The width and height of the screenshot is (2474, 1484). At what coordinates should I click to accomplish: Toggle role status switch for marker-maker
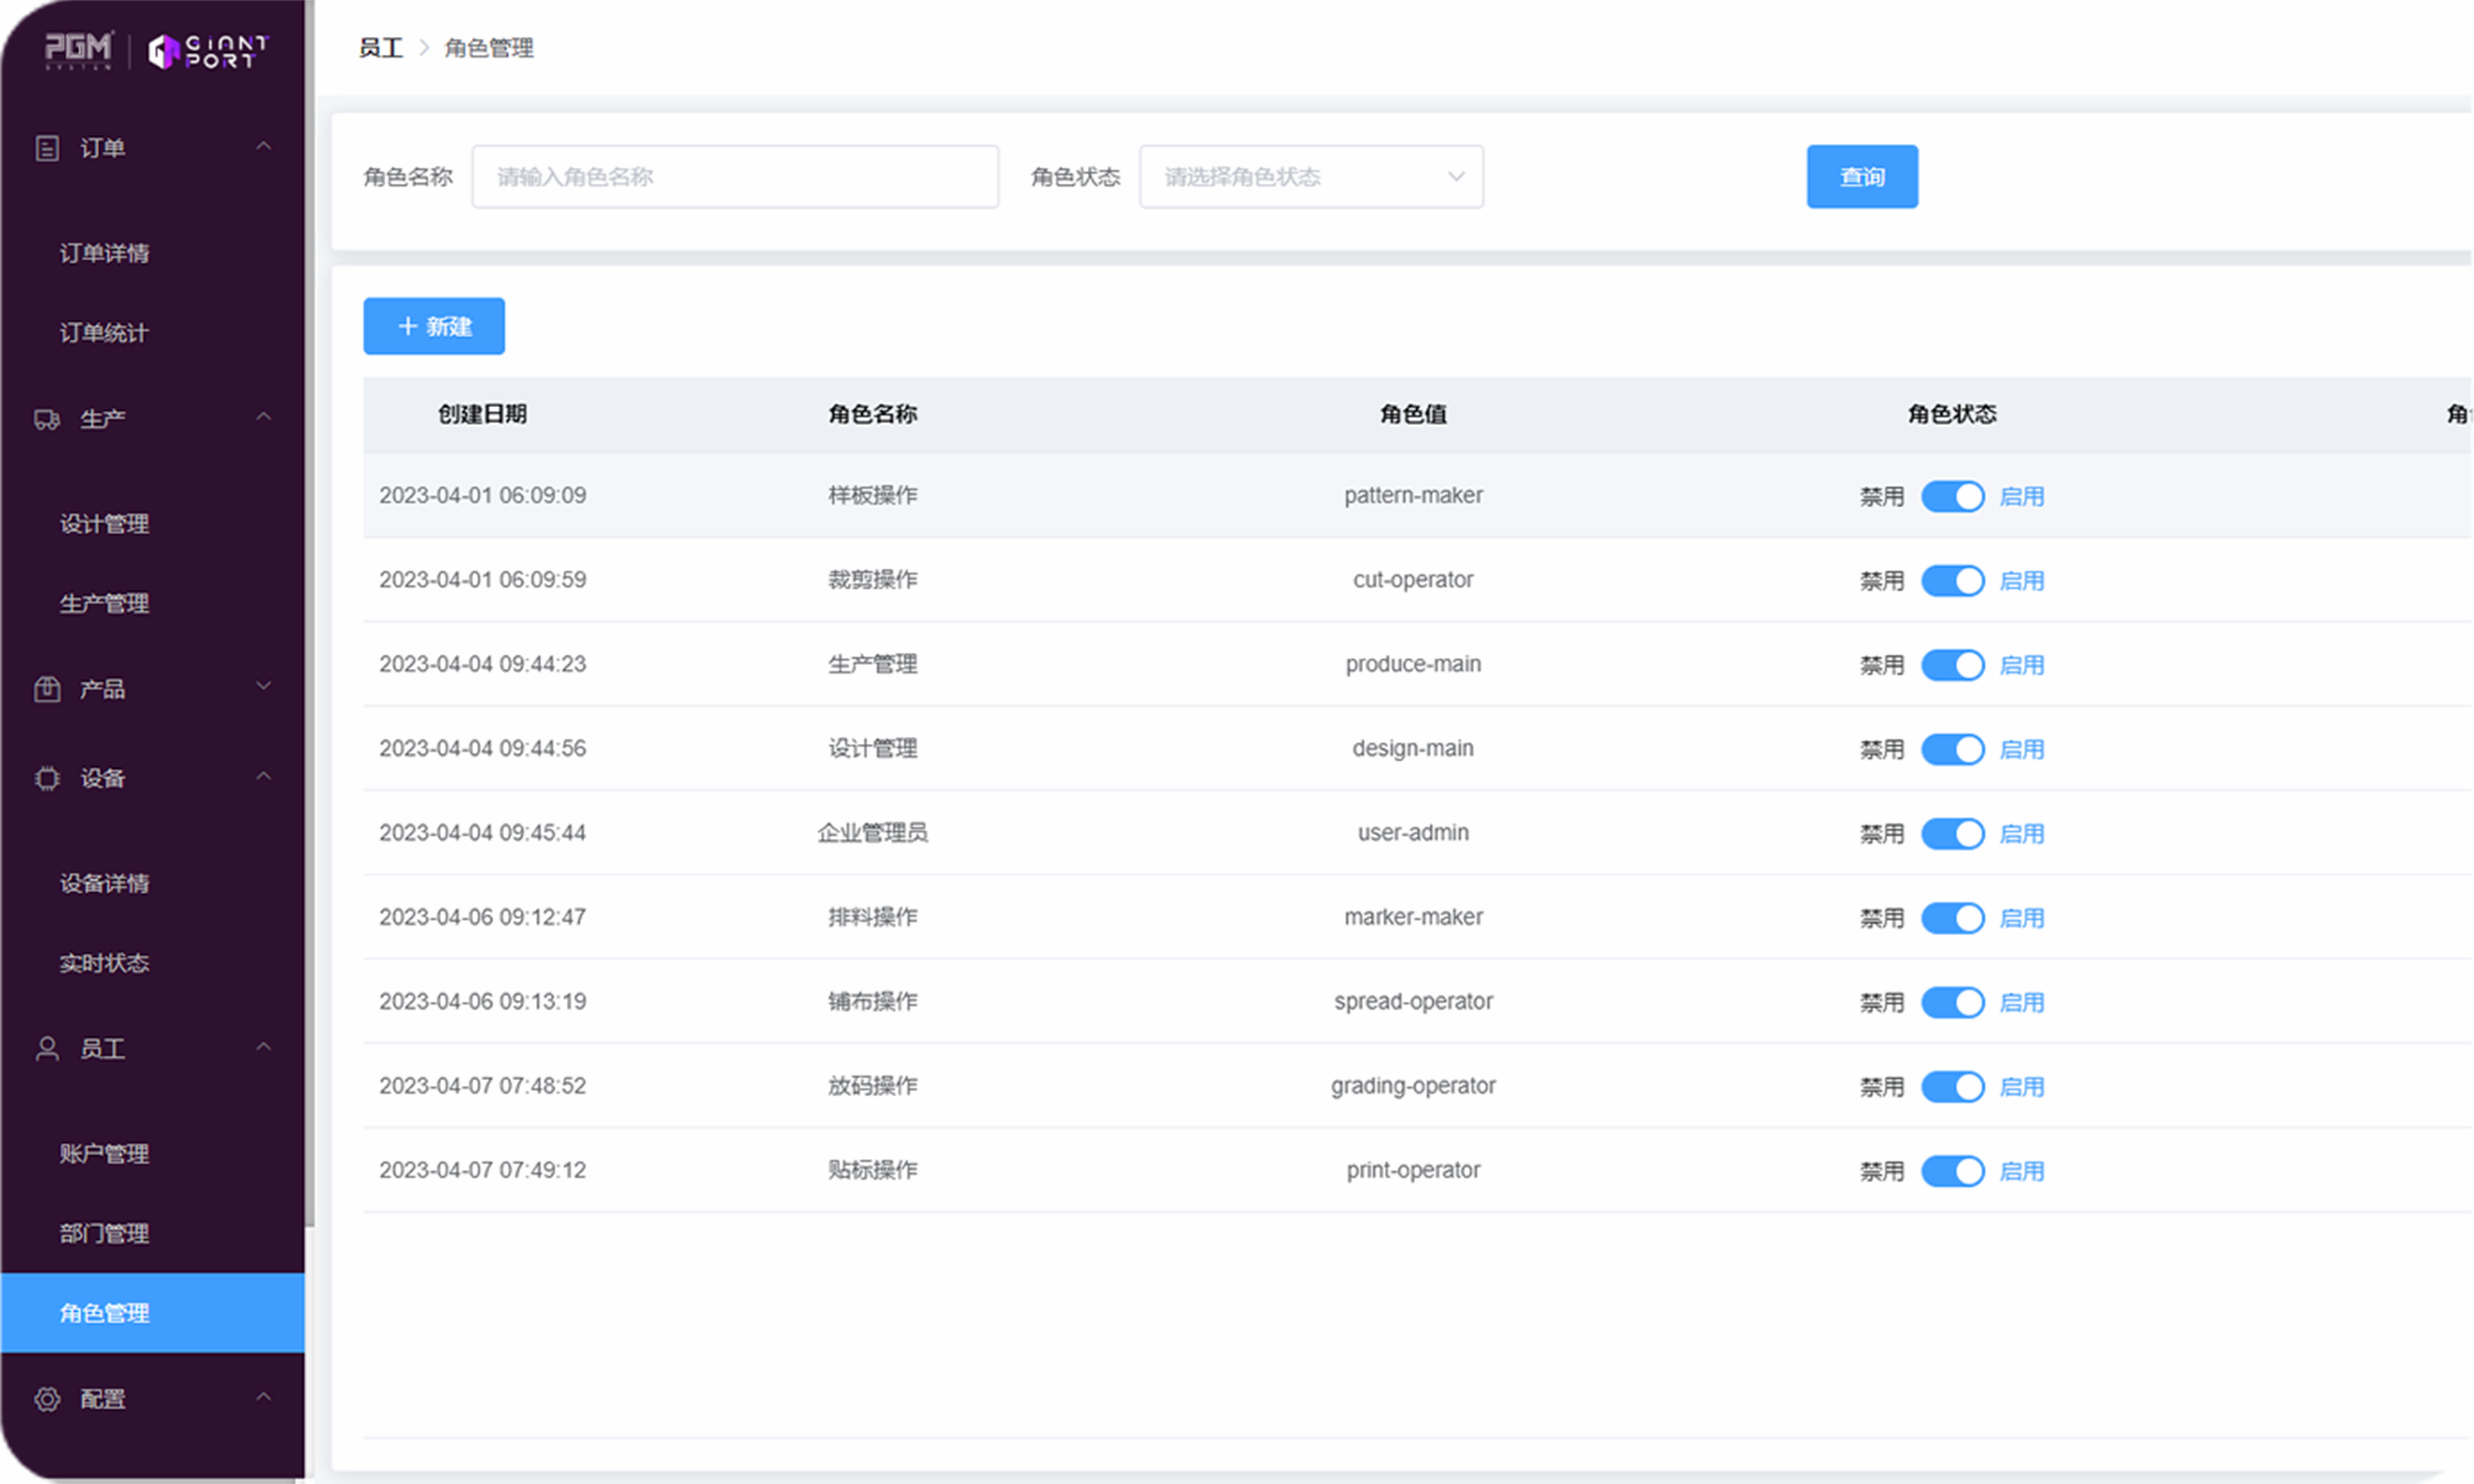tap(1953, 918)
